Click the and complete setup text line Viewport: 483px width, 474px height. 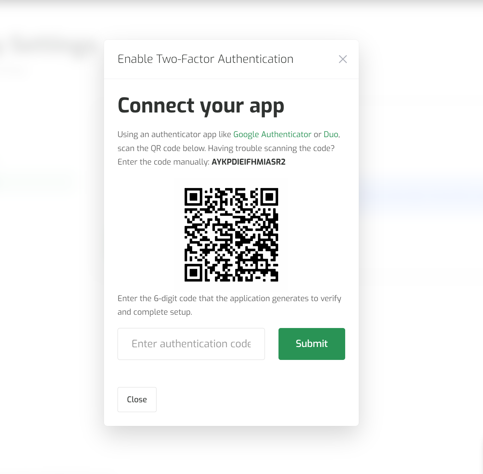pyautogui.click(x=155, y=312)
